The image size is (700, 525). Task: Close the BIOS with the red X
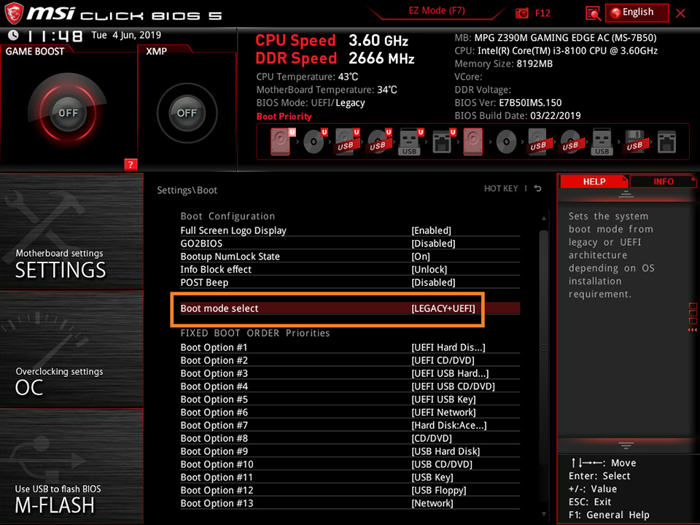[x=681, y=13]
